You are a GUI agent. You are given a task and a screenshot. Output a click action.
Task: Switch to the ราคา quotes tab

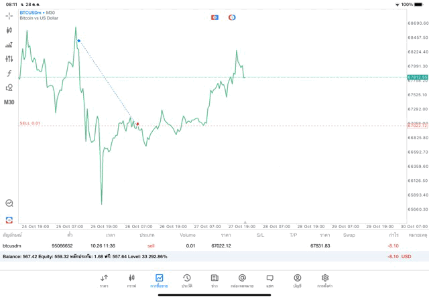coord(104,280)
